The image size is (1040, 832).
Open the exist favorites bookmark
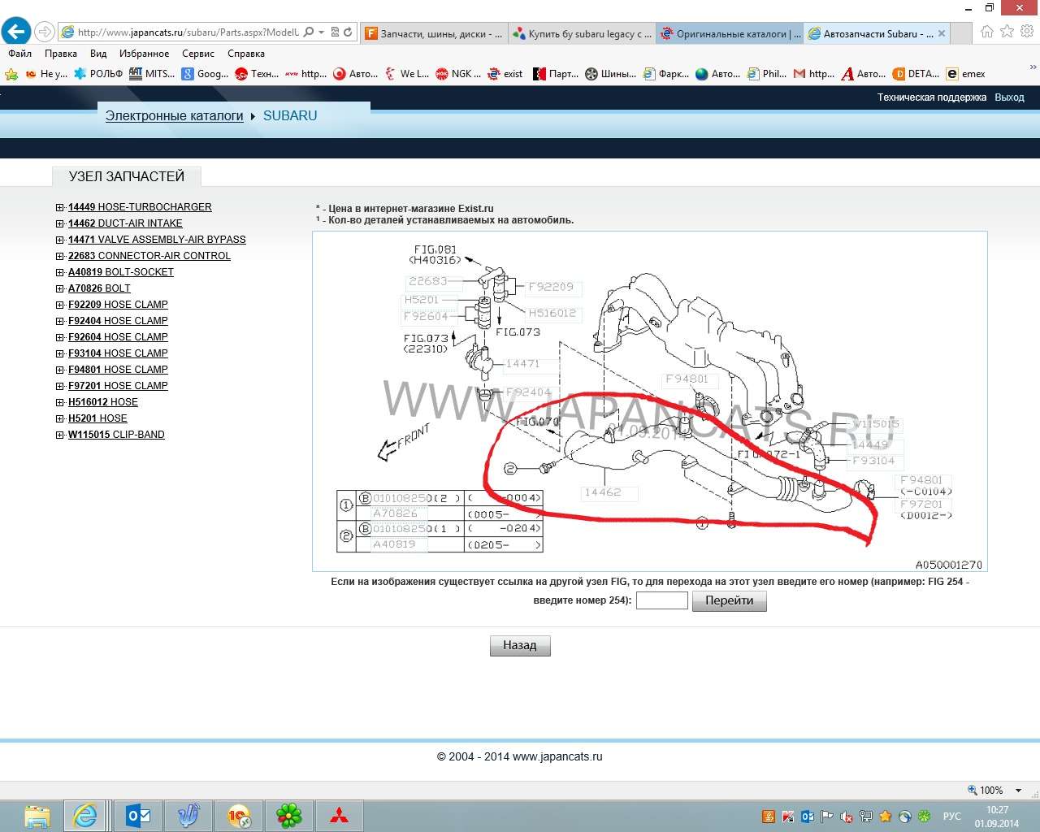(505, 74)
